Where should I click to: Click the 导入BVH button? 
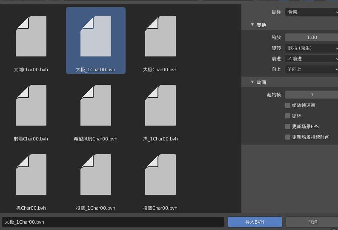click(255, 222)
